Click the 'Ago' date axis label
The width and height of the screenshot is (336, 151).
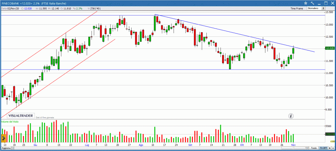(x=141, y=145)
